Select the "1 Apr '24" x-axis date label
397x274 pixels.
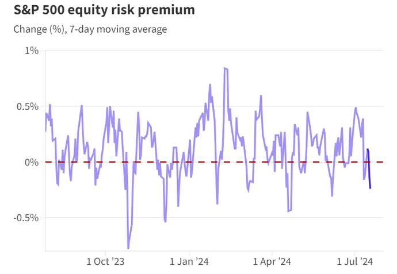(x=272, y=262)
